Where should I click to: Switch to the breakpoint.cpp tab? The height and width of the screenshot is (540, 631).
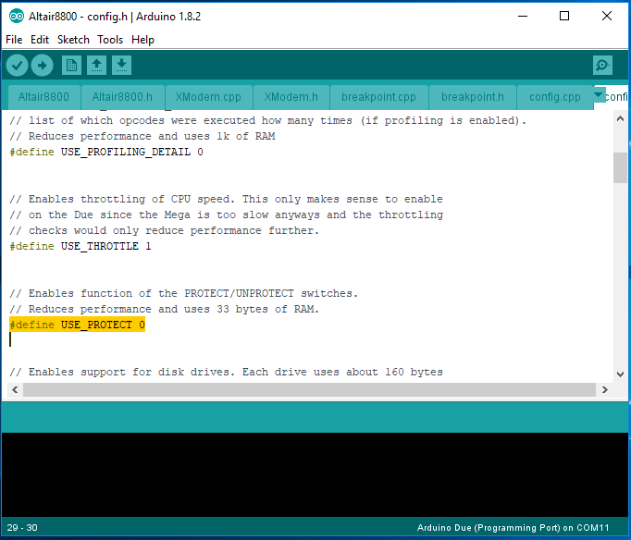click(378, 97)
